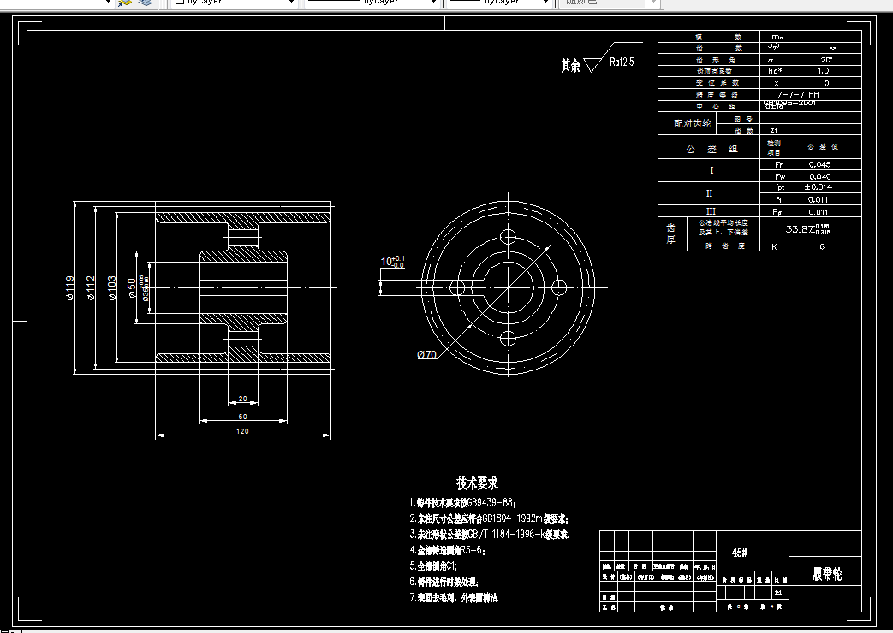Select the 齿厚 cell at table bottom left

[x=671, y=234]
